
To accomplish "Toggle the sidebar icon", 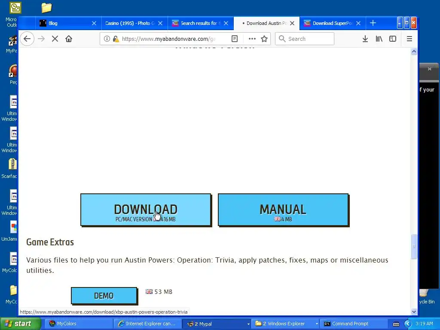I will pyautogui.click(x=393, y=39).
